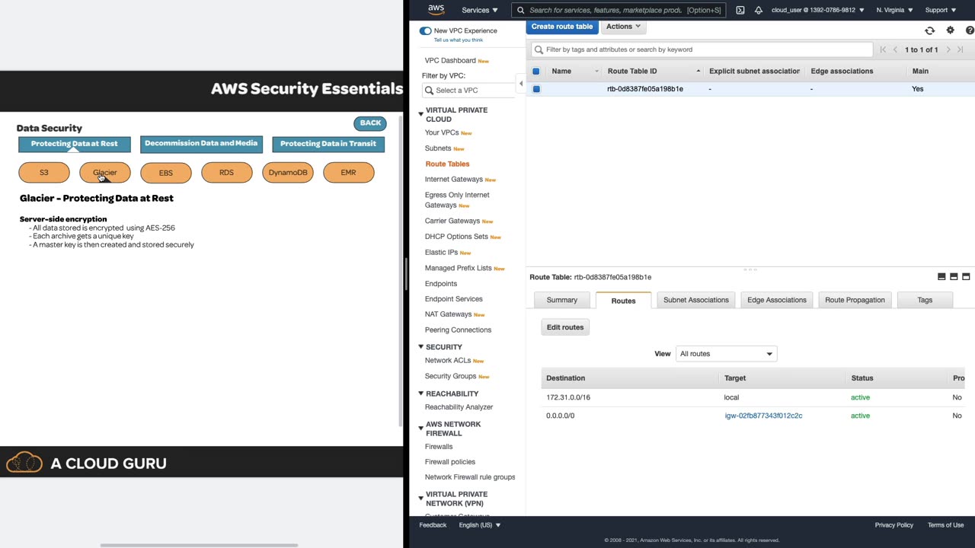Screen dimensions: 975x548
Task: Toggle the New VPC Experience switch
Action: click(x=425, y=30)
